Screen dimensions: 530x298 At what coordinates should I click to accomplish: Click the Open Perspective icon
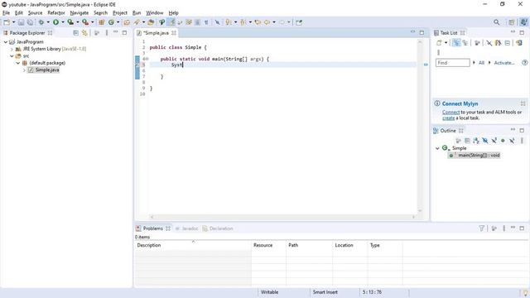[512, 22]
